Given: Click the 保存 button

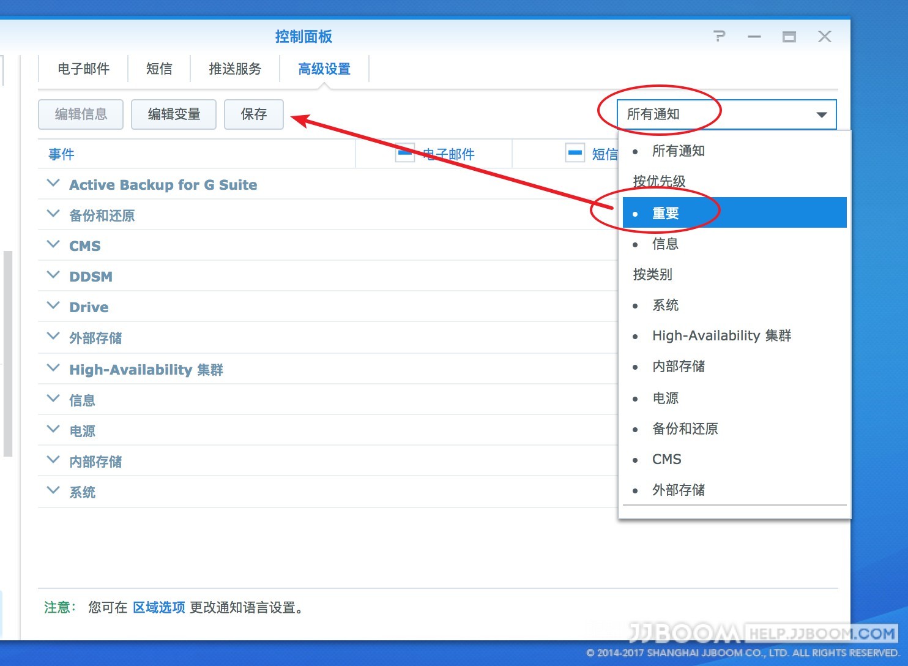Looking at the screenshot, I should tap(254, 114).
